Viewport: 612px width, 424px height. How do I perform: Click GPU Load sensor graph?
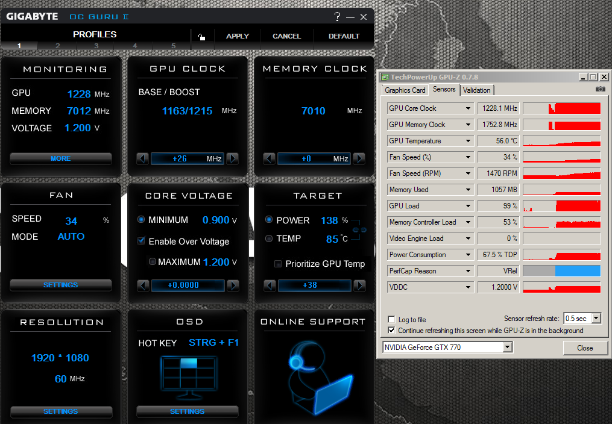point(561,206)
